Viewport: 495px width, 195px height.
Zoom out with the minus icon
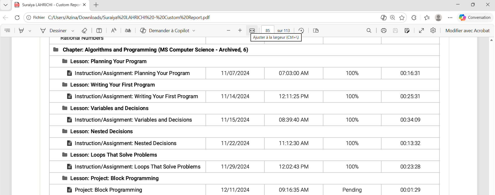coord(228,30)
